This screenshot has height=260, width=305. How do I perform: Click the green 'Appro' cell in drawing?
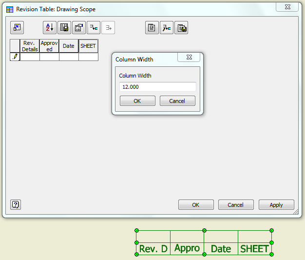tap(187, 248)
